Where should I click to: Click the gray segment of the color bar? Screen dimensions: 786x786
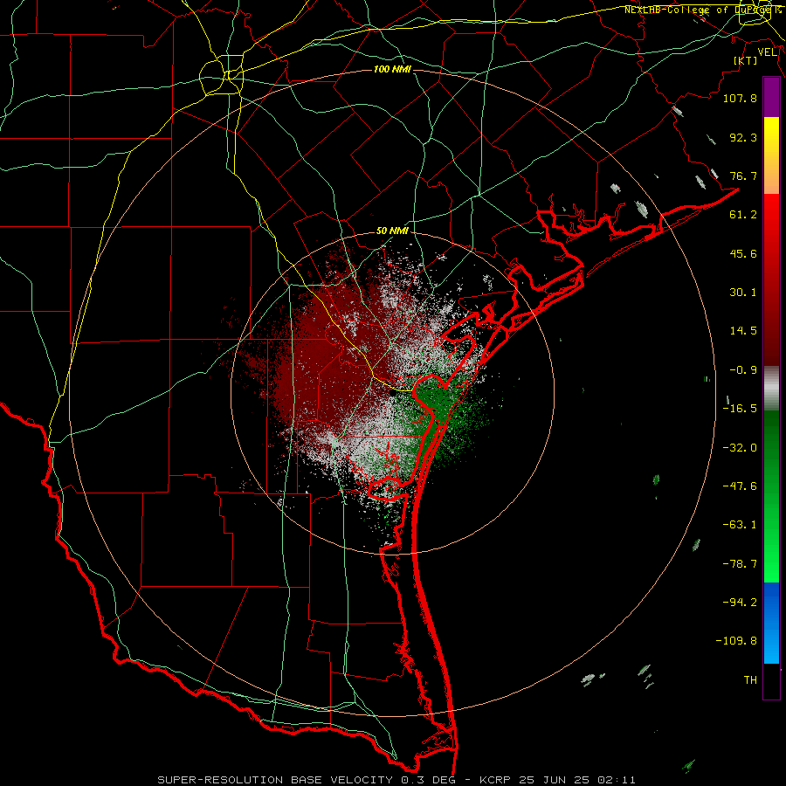pyautogui.click(x=771, y=389)
